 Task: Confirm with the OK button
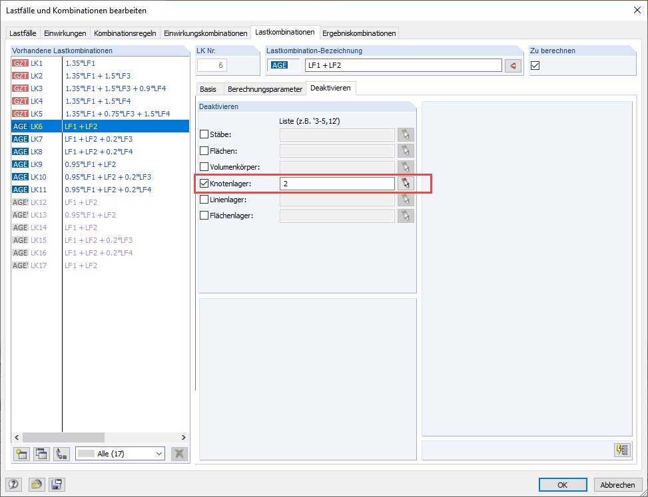click(563, 485)
